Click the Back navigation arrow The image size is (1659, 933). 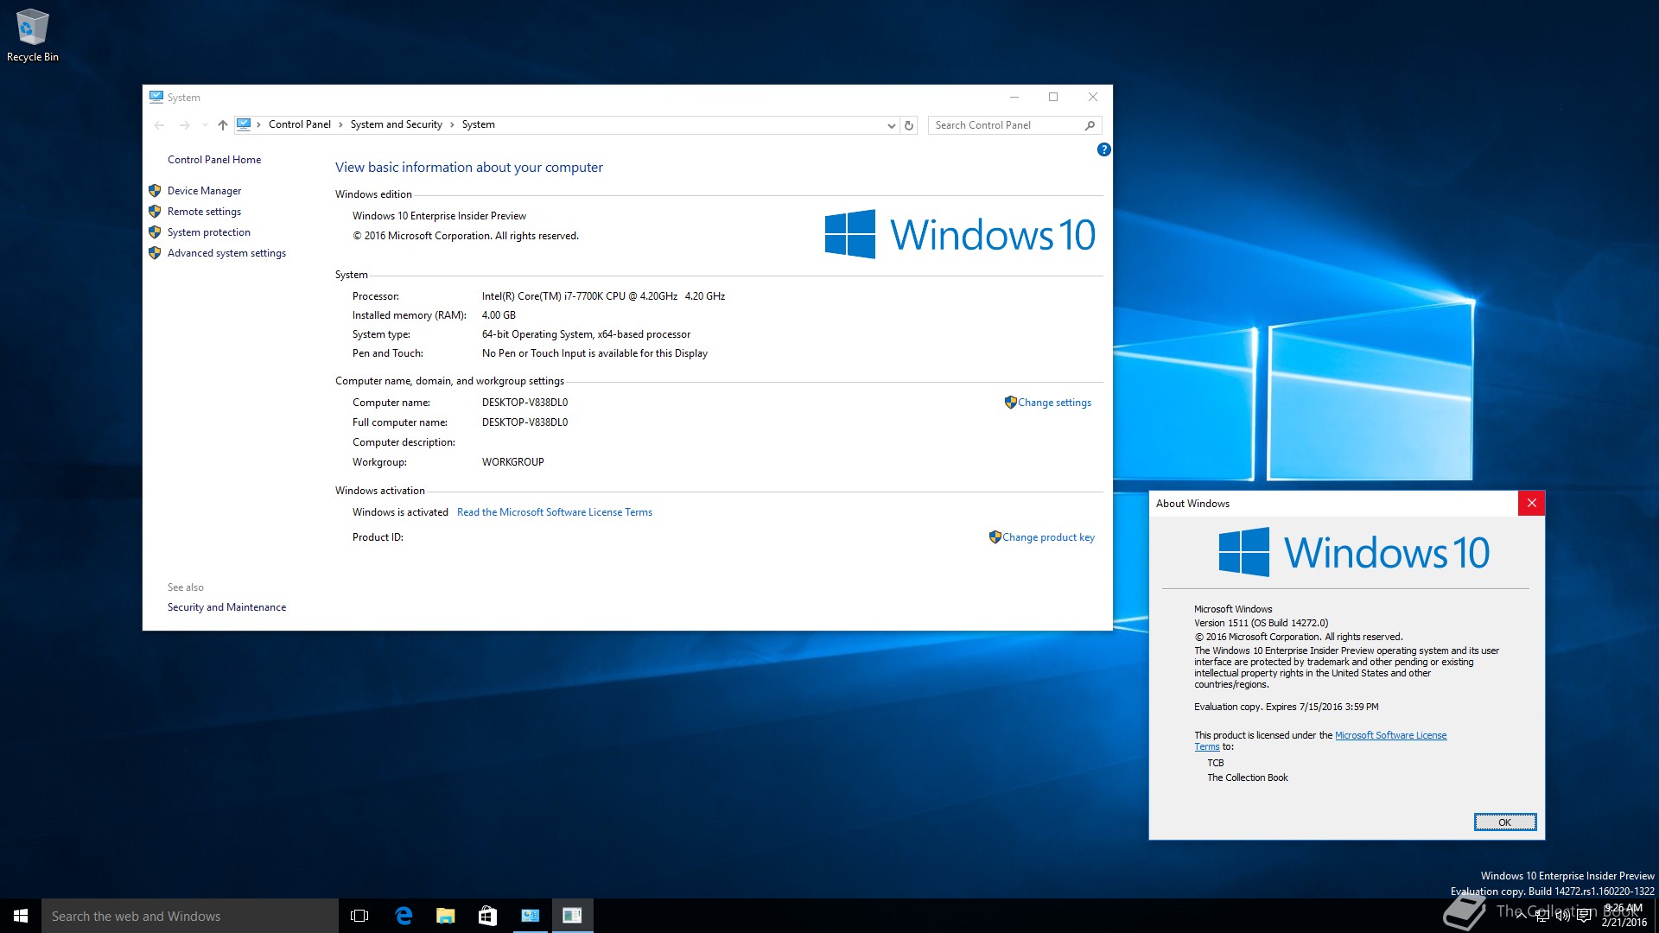159,125
